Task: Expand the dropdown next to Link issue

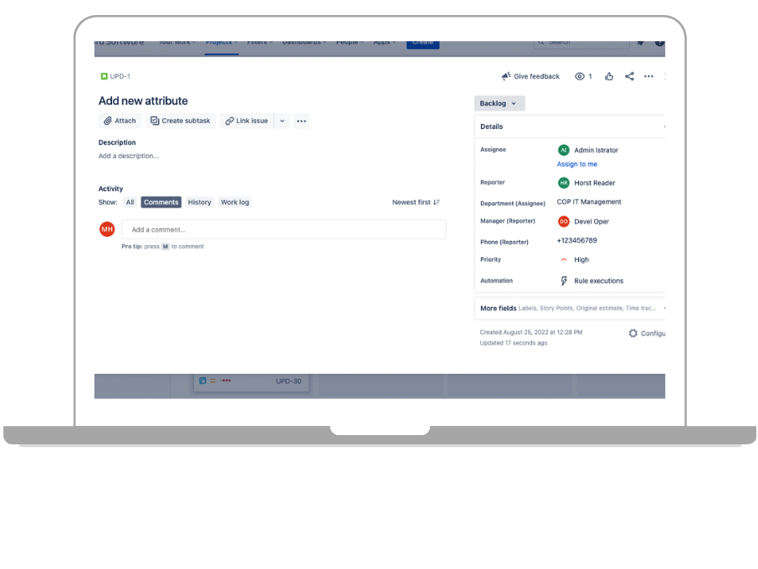Action: [282, 120]
